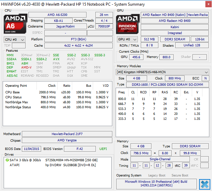Select the Northbridge Status row

pyautogui.click(x=57, y=107)
